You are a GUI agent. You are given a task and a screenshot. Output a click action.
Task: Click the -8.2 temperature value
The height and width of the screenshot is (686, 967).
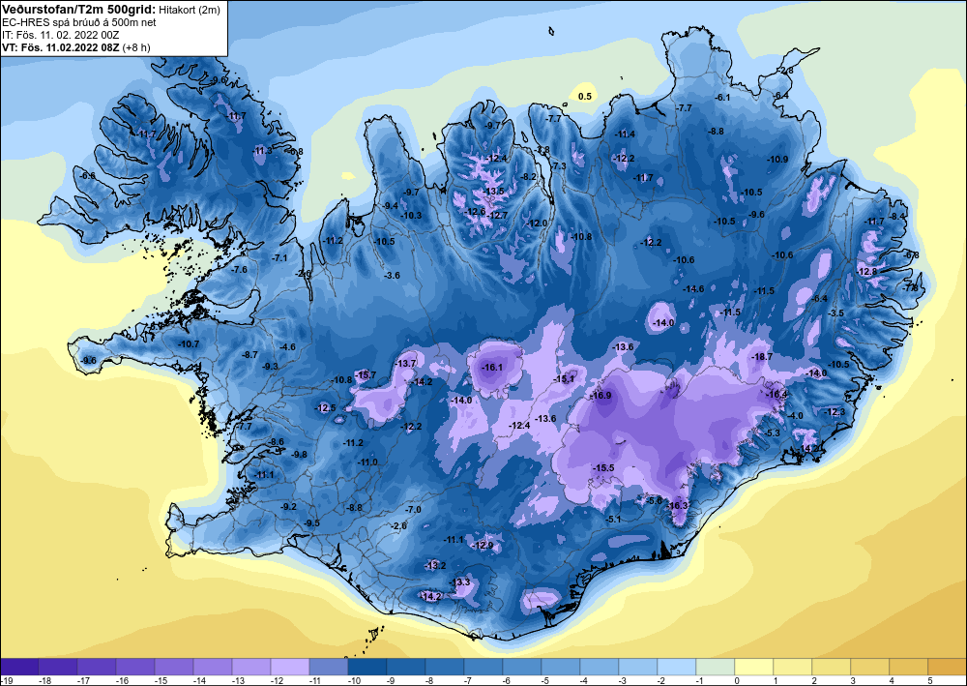[x=529, y=176]
